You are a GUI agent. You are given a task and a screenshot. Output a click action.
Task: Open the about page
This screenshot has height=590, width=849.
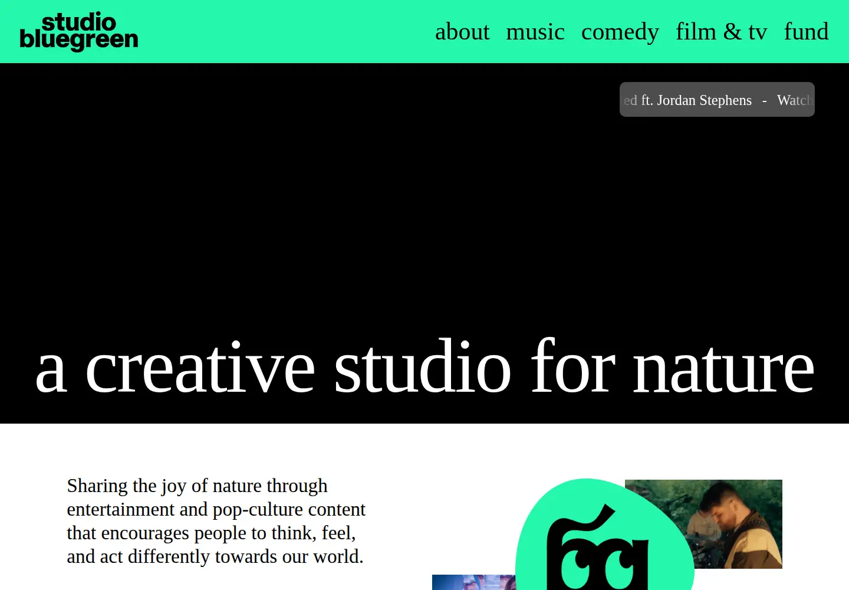[x=462, y=32]
